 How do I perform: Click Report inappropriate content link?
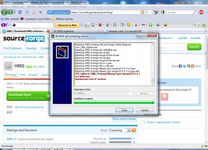pos(163,122)
